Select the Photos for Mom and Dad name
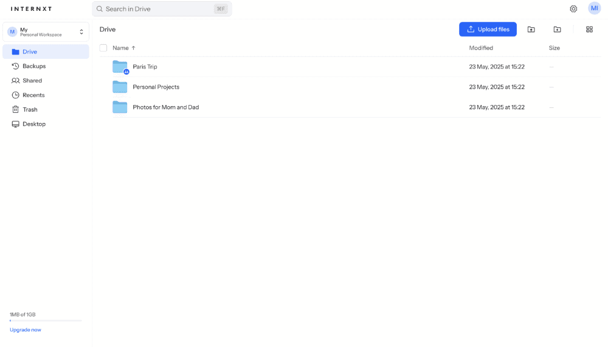608x347 pixels. (x=165, y=107)
